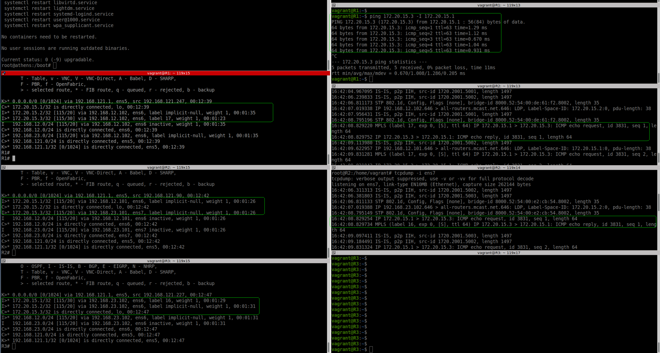Screen dimensions: 660x353
Task: Click 'Current status: 0 (-9) upgradable.' line
Action: (x=48, y=60)
